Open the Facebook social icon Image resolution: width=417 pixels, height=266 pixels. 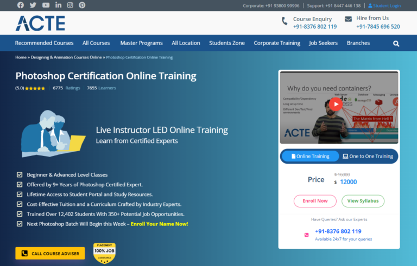(21, 5)
